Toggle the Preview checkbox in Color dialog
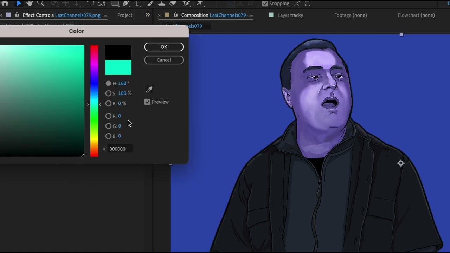450x253 pixels. click(x=147, y=102)
